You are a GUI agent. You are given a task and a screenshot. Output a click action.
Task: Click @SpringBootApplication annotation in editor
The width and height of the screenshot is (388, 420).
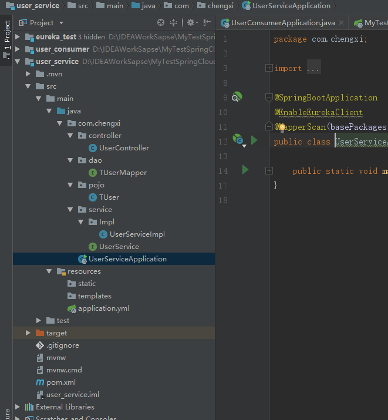[326, 98]
